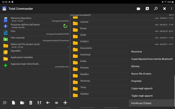This screenshot has height=109, width=175.
Task: Open the ReadEra folder
Action: pyautogui.click(x=100, y=76)
